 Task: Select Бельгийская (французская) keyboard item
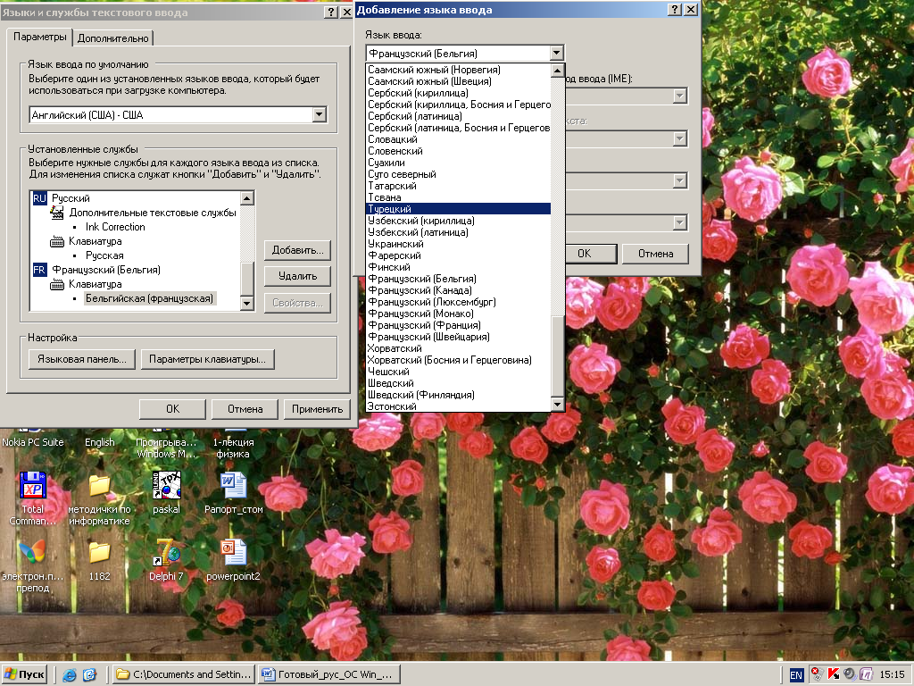pyautogui.click(x=150, y=298)
